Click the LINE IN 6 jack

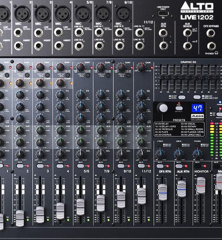click(79, 46)
